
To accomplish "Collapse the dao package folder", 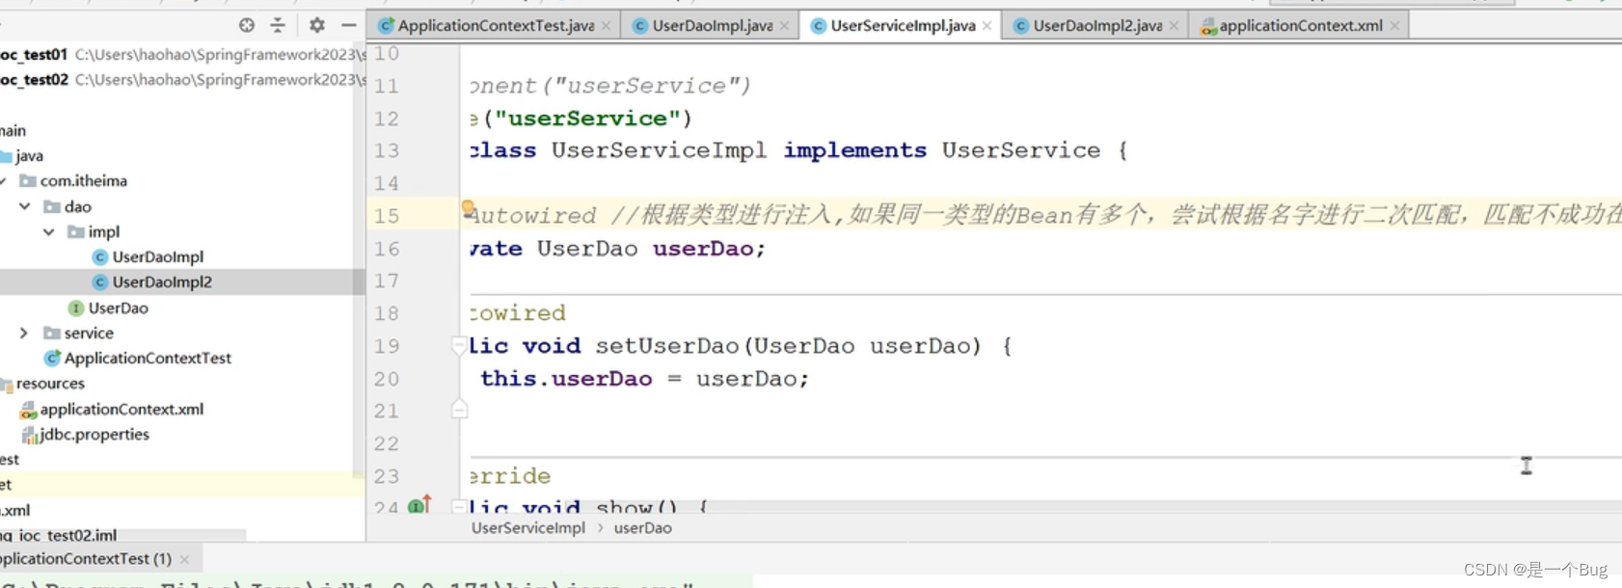I will (x=25, y=206).
